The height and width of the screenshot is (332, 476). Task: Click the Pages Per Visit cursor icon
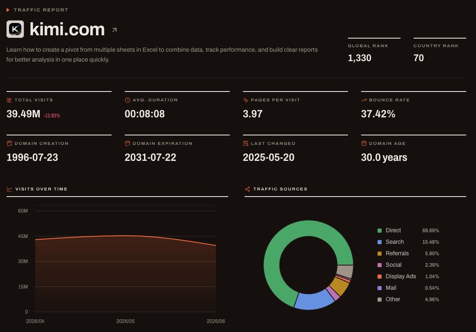[245, 100]
